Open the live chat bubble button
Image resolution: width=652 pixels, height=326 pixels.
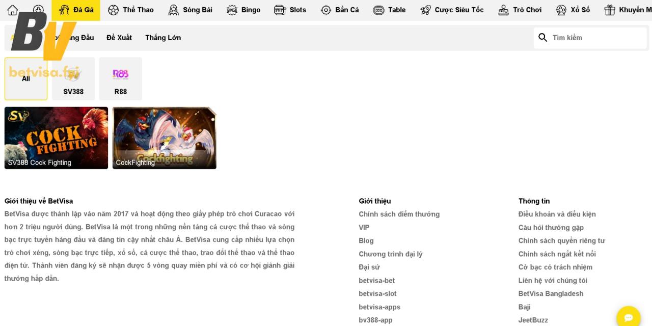pyautogui.click(x=628, y=317)
